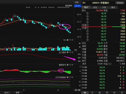
Task: Click the 12.67 price axis label
Action: 77,6
